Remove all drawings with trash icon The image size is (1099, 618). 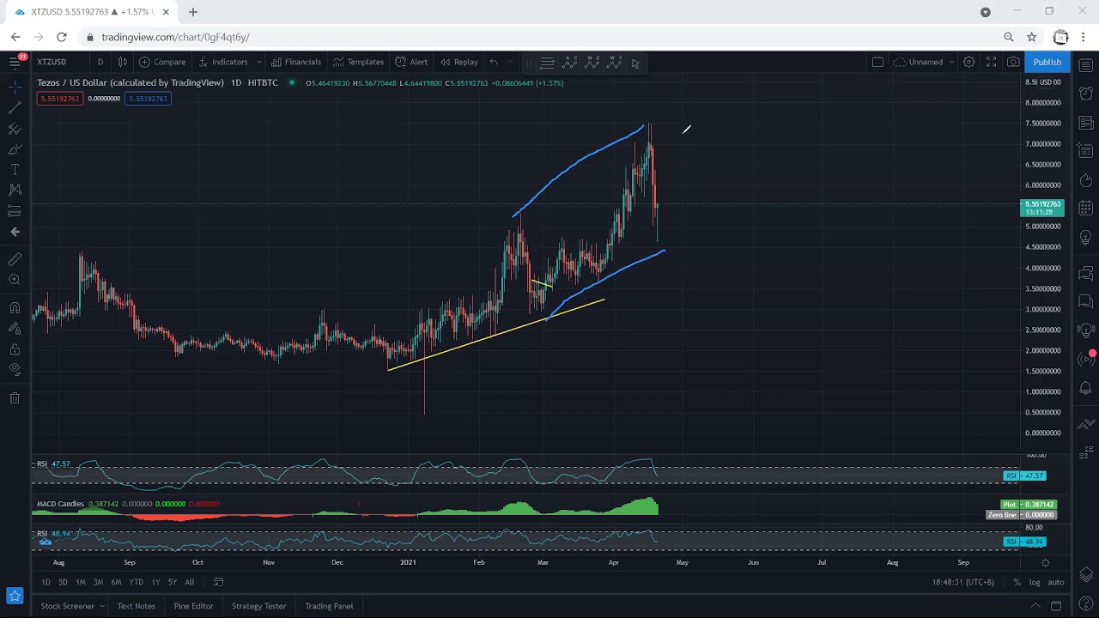tap(15, 398)
